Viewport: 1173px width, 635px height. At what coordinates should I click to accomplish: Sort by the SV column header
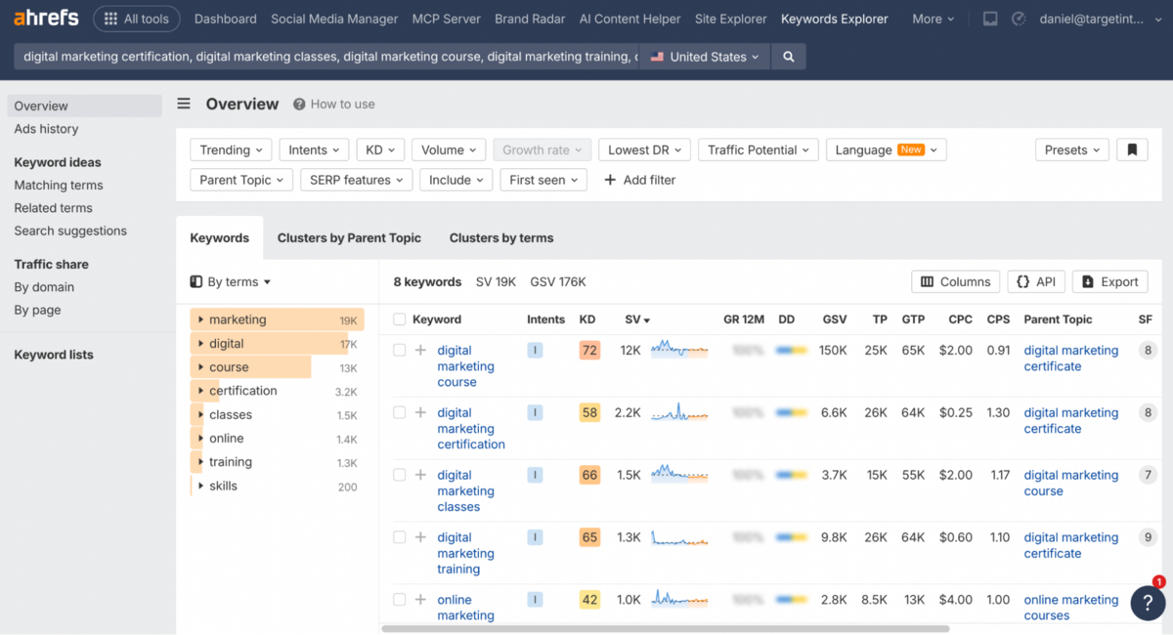[637, 319]
